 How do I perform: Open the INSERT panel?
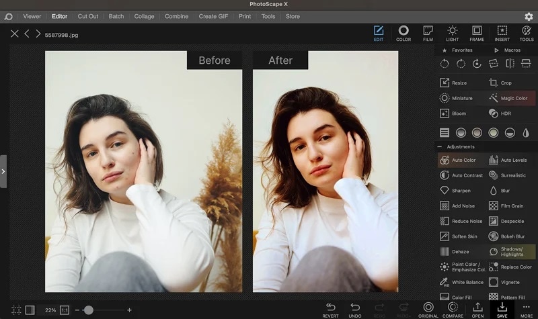(x=502, y=34)
